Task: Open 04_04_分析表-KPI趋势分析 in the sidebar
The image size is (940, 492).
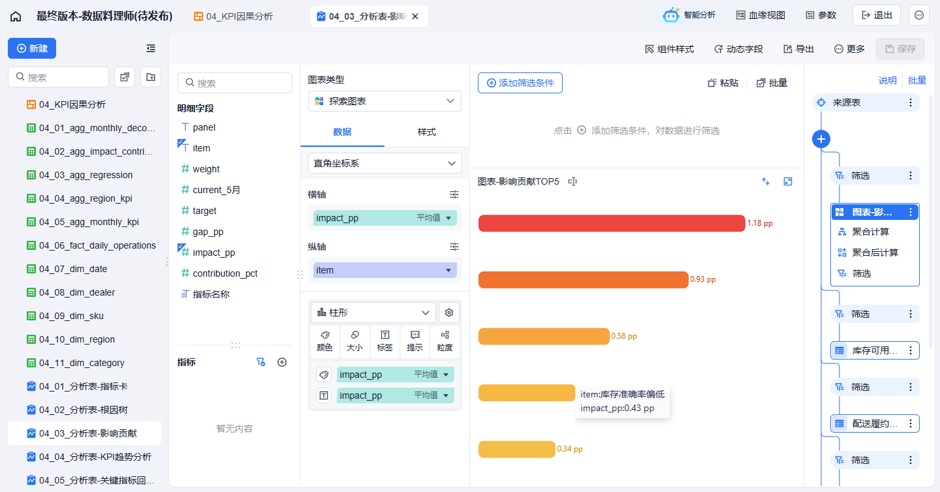Action: 84,457
